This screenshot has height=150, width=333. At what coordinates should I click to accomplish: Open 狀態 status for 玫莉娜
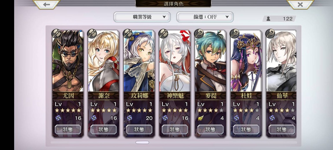coord(139,129)
